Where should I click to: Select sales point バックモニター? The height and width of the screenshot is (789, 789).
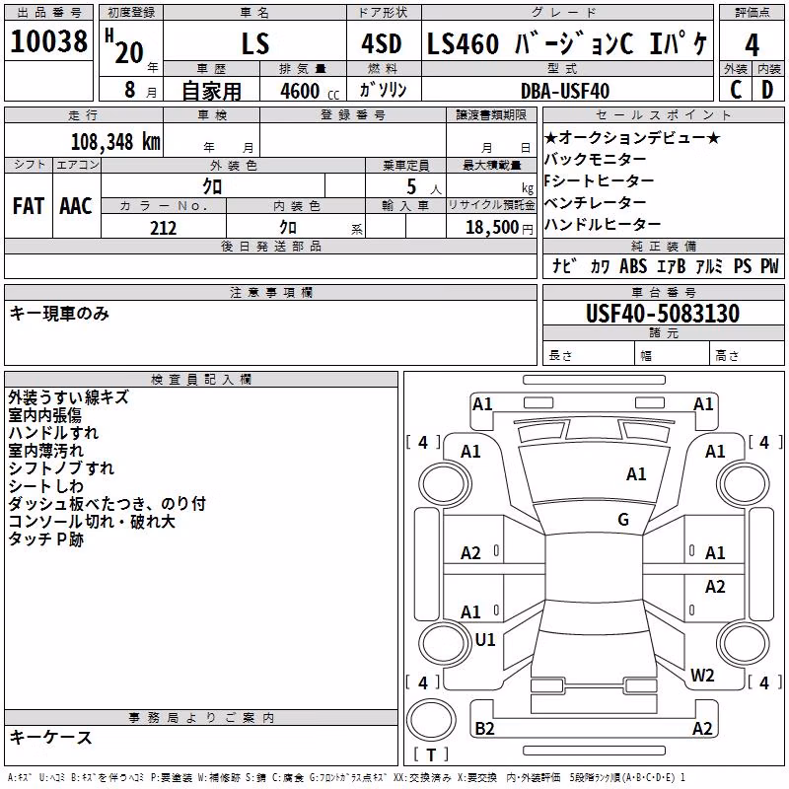[x=595, y=159]
